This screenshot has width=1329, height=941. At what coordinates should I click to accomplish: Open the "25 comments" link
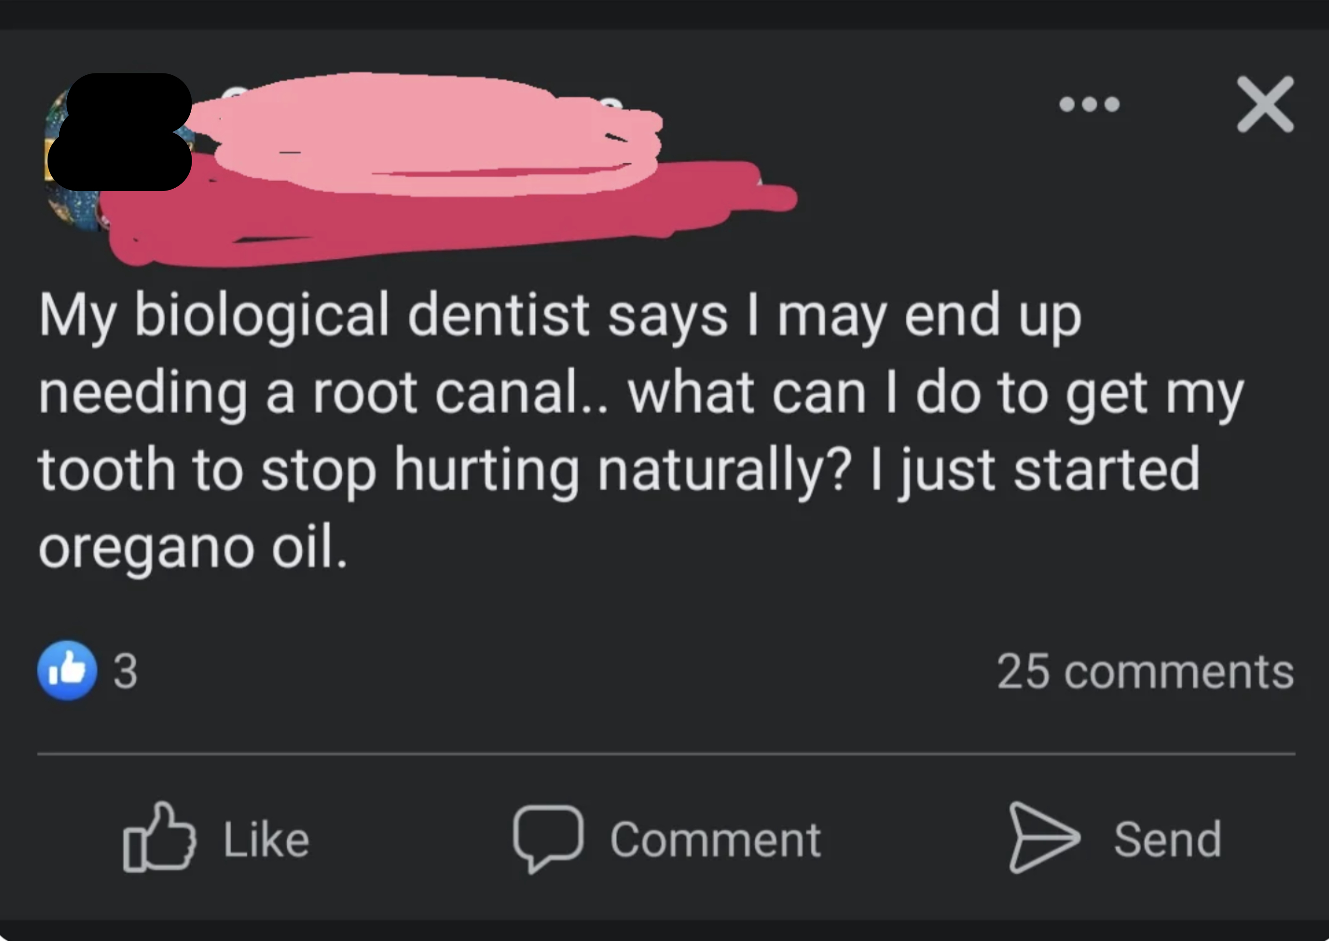pyautogui.click(x=1144, y=671)
